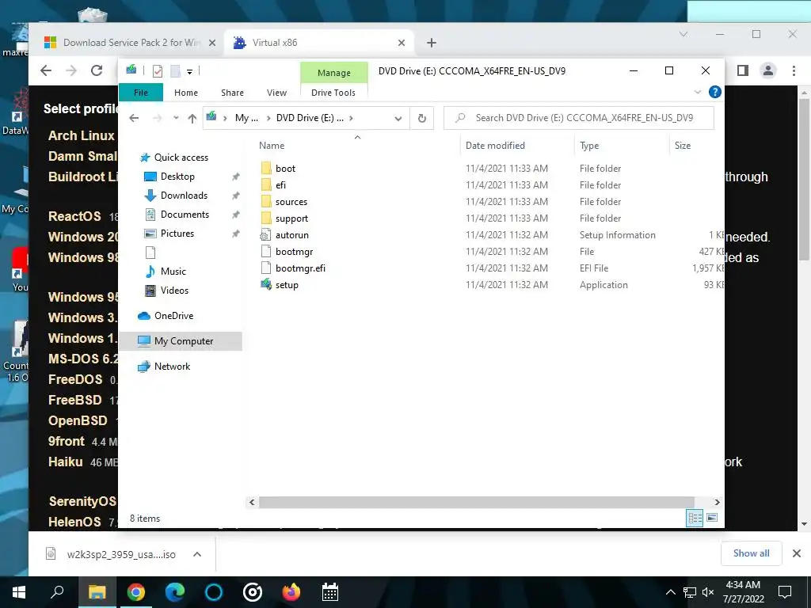Image resolution: width=811 pixels, height=608 pixels.
Task: Click the Search DVD Drive input field
Action: [x=579, y=118]
